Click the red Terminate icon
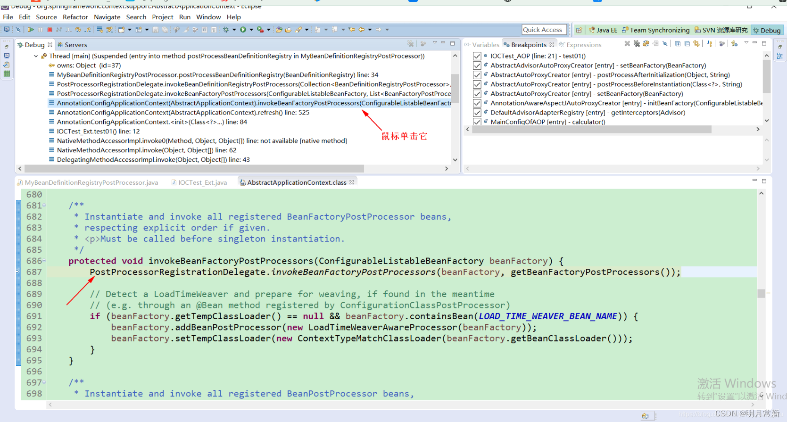Screen dimensions: 787x422 click(x=50, y=30)
